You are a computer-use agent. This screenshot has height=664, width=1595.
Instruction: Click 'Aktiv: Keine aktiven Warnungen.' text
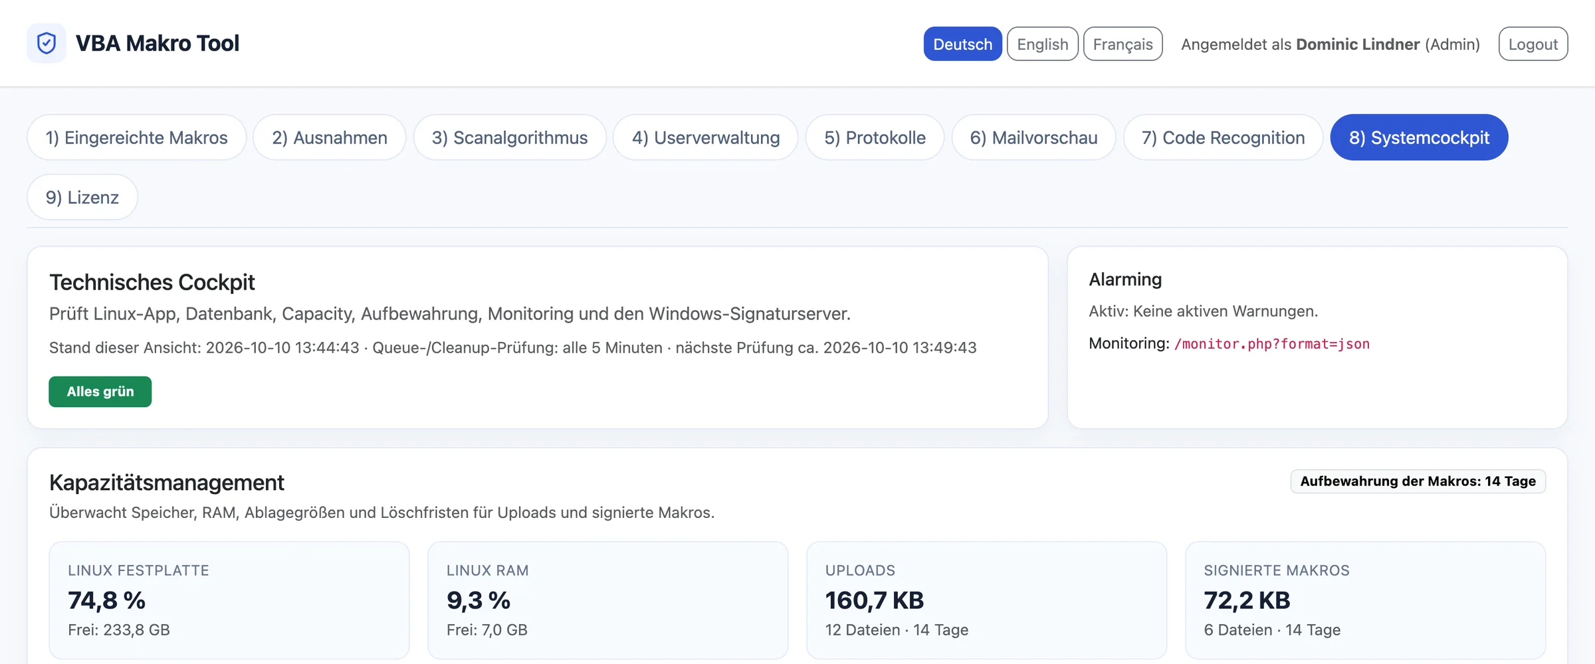click(x=1203, y=311)
